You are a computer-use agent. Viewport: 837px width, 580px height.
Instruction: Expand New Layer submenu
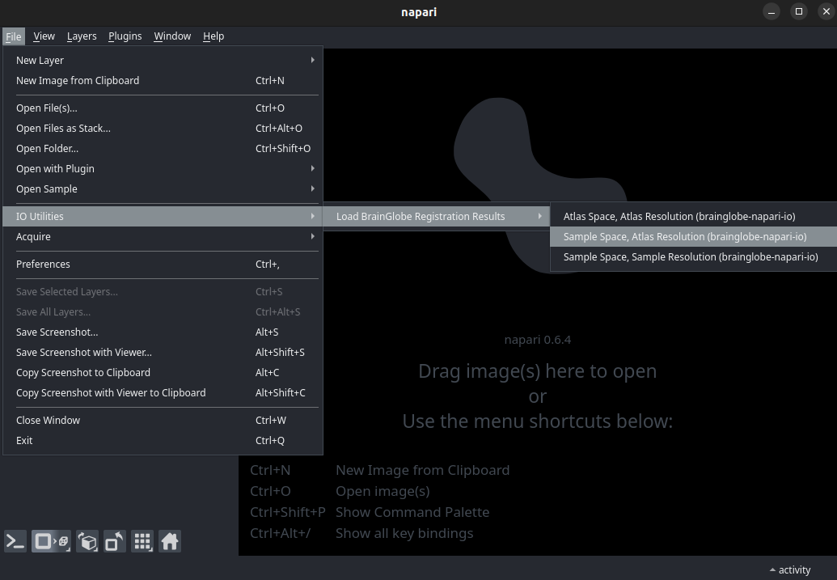(x=163, y=61)
